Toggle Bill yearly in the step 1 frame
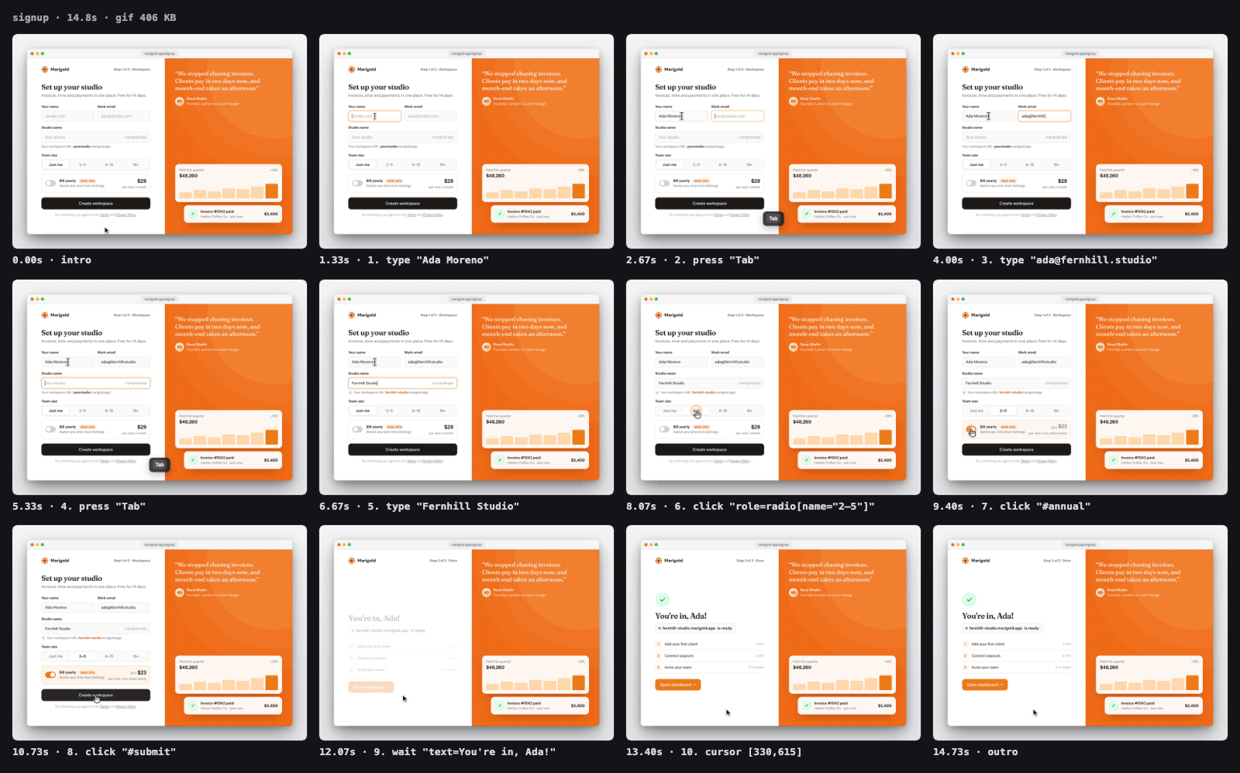This screenshot has width=1240, height=773. pos(357,184)
